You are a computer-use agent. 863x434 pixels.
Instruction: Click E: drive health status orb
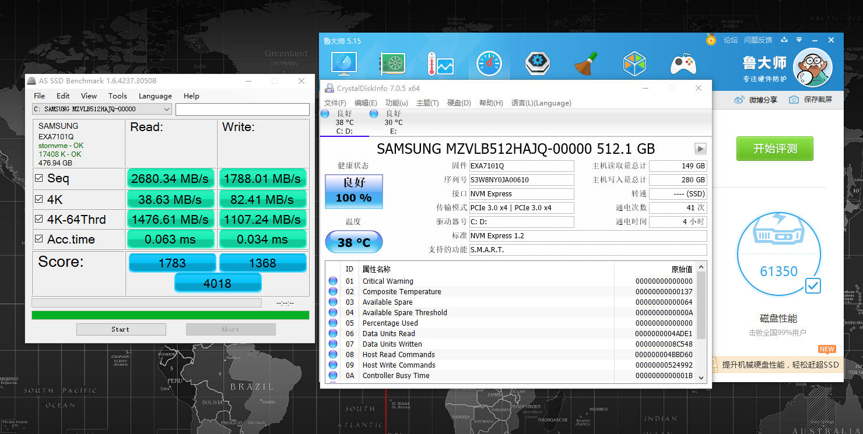click(374, 114)
